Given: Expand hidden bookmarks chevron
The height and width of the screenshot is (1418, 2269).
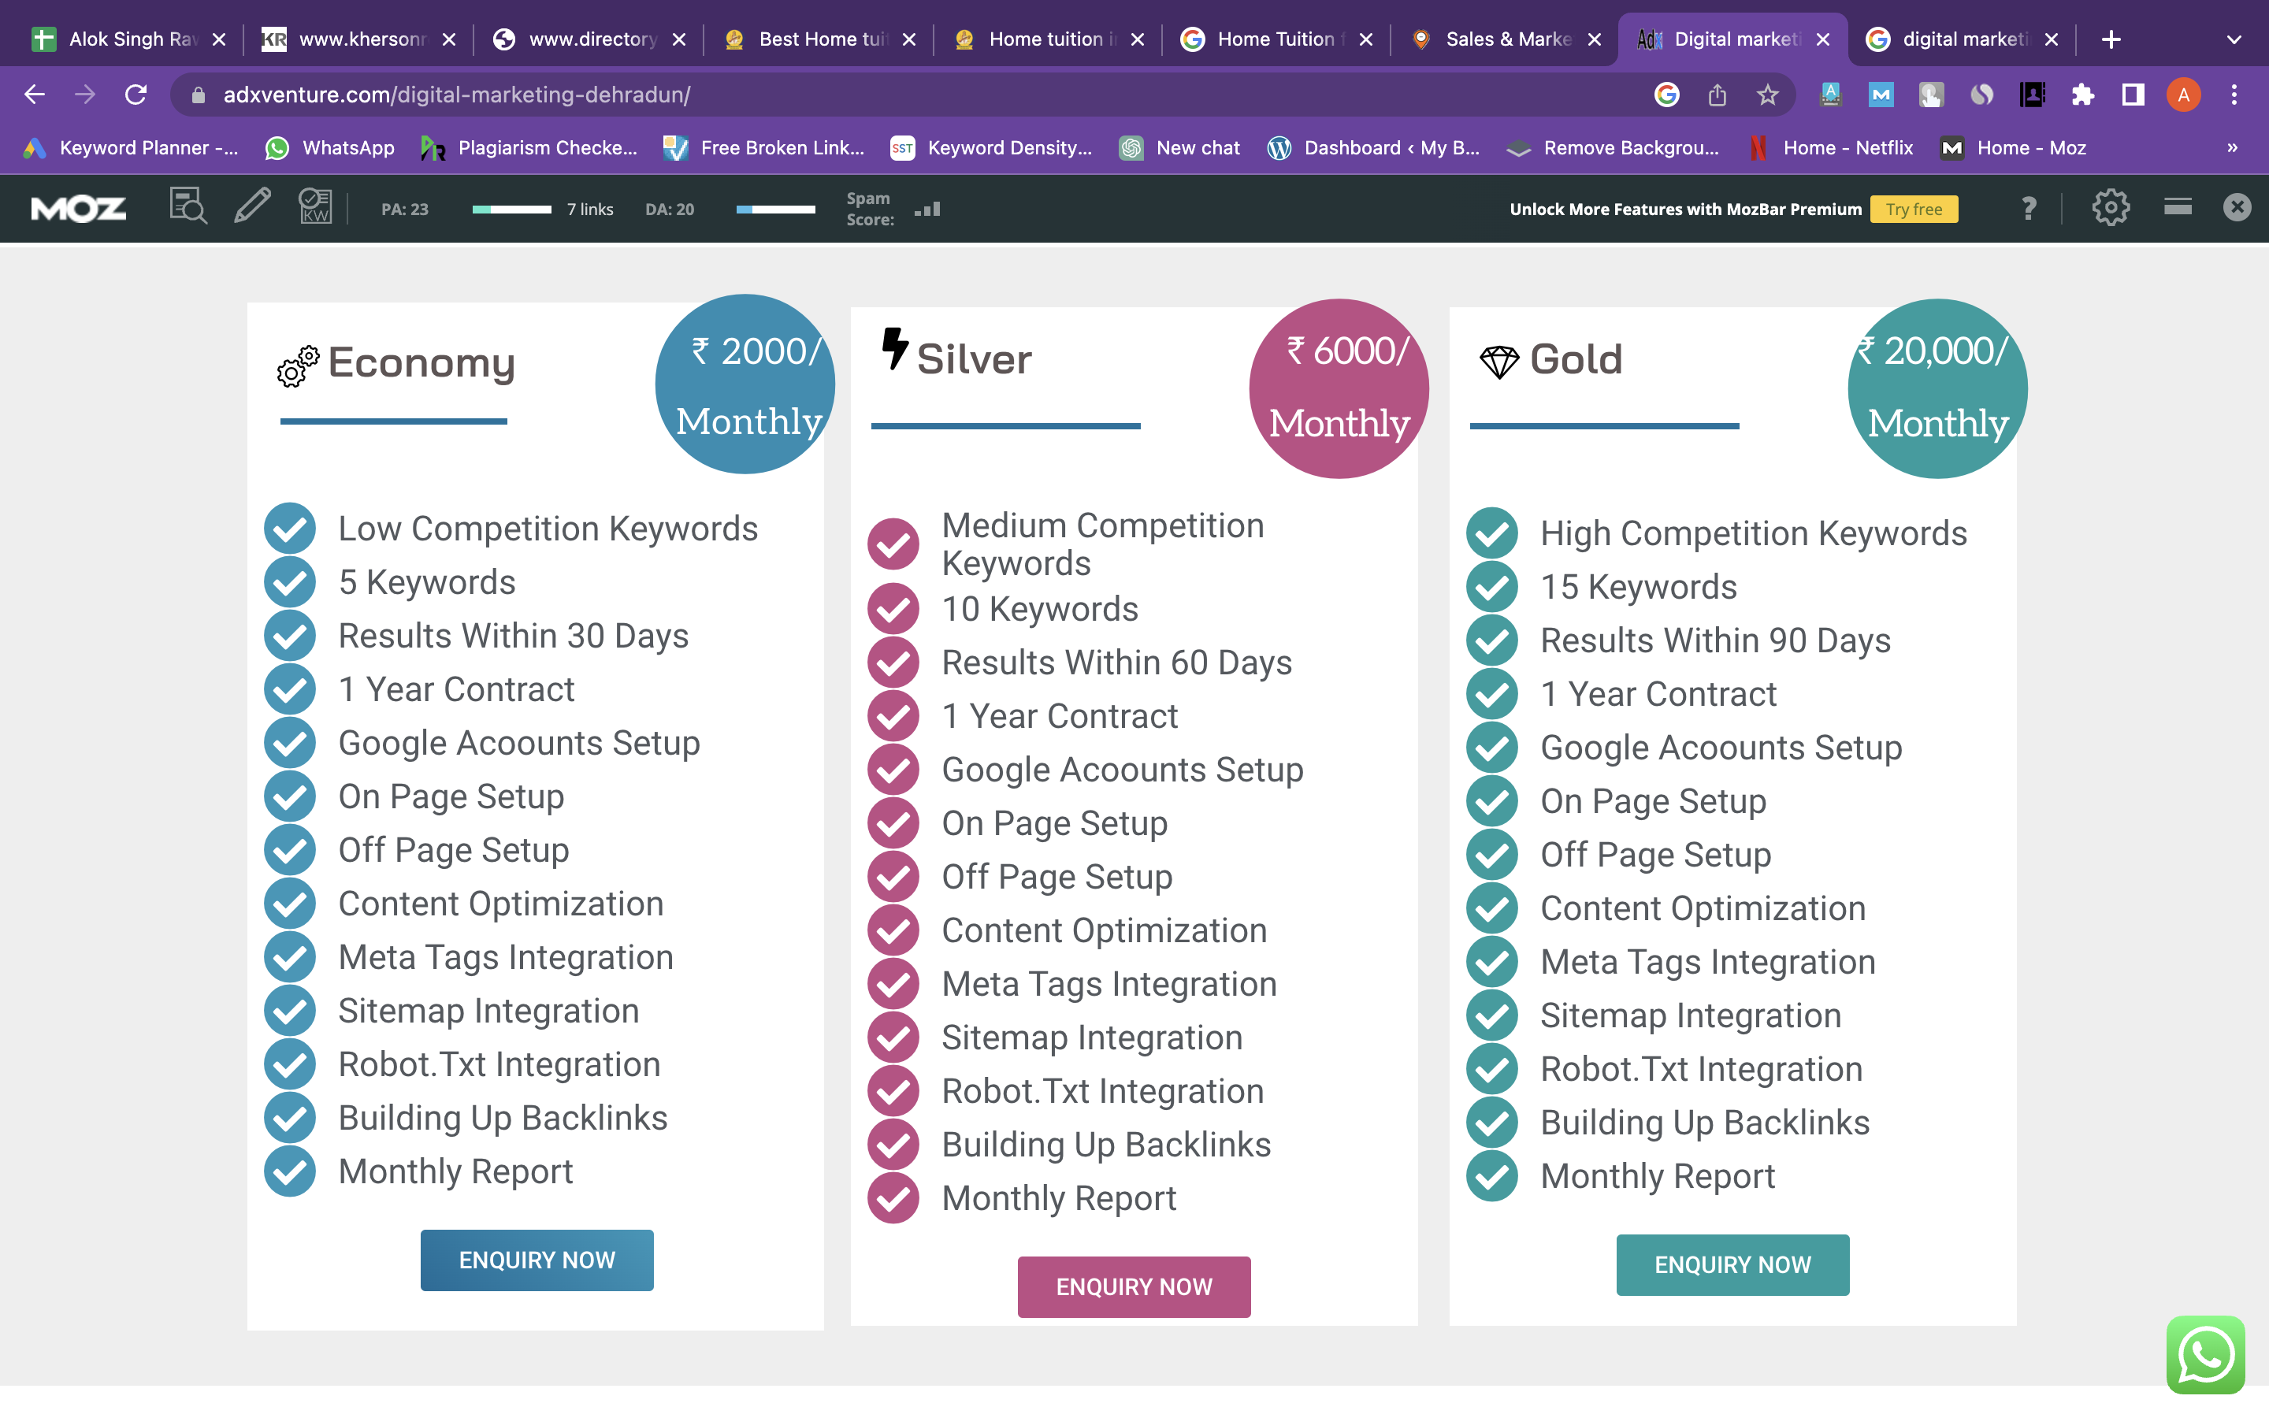Looking at the screenshot, I should [x=2233, y=148].
